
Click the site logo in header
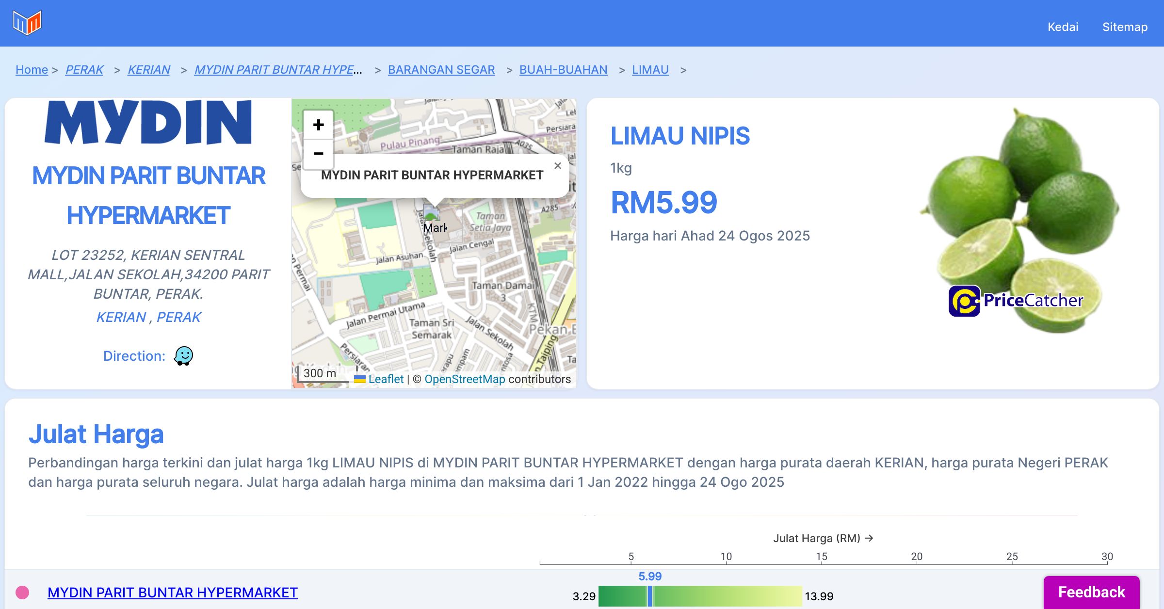(x=27, y=23)
